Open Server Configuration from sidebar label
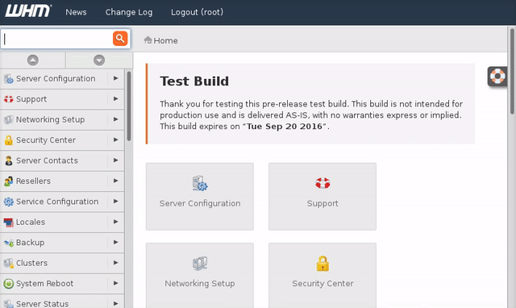Viewport: 516px width, 308px height. (x=56, y=79)
